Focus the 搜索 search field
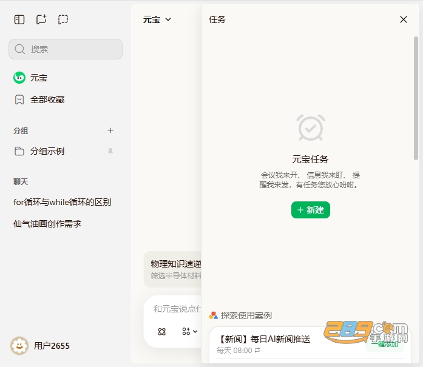The height and width of the screenshot is (367, 423). click(66, 49)
